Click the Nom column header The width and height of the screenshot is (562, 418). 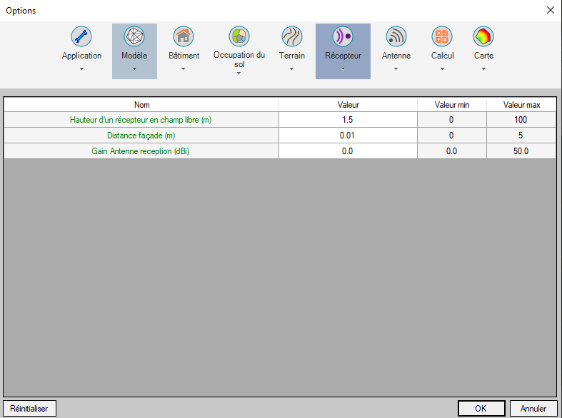click(x=141, y=105)
